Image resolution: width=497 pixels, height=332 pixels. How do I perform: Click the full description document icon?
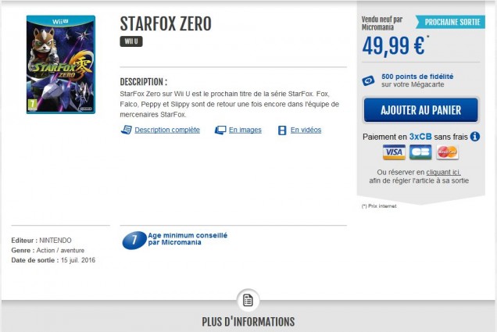(x=126, y=130)
